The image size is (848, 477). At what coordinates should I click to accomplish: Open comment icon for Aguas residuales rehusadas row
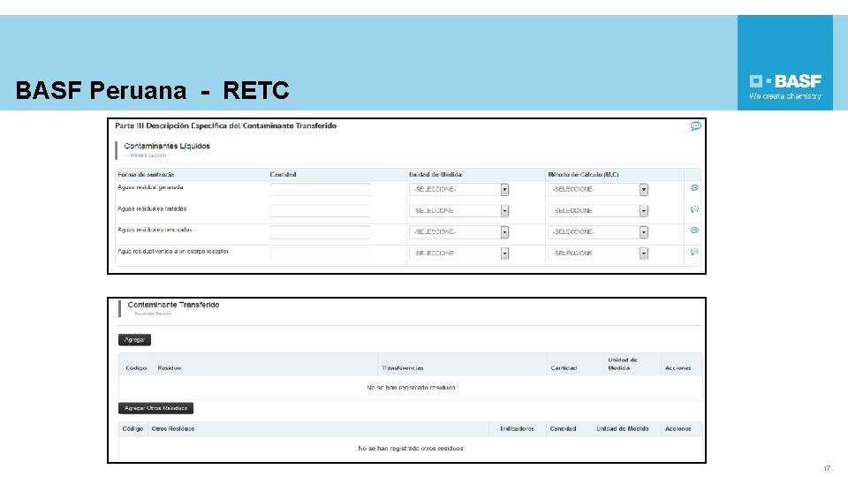694,231
